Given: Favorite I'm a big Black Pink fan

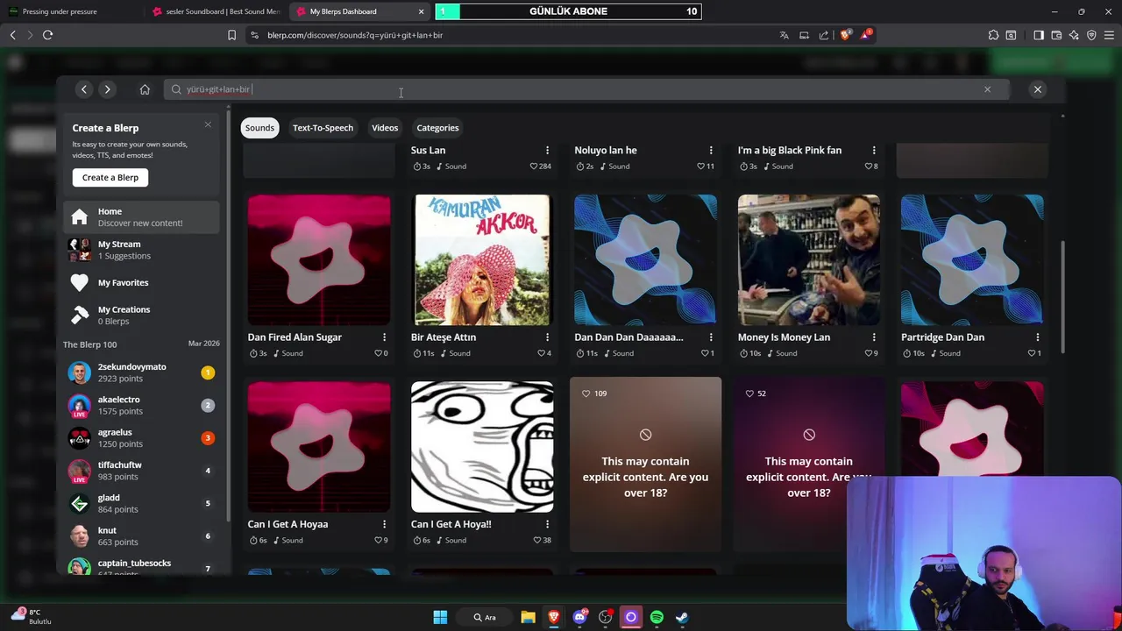Looking at the screenshot, I should 869,167.
